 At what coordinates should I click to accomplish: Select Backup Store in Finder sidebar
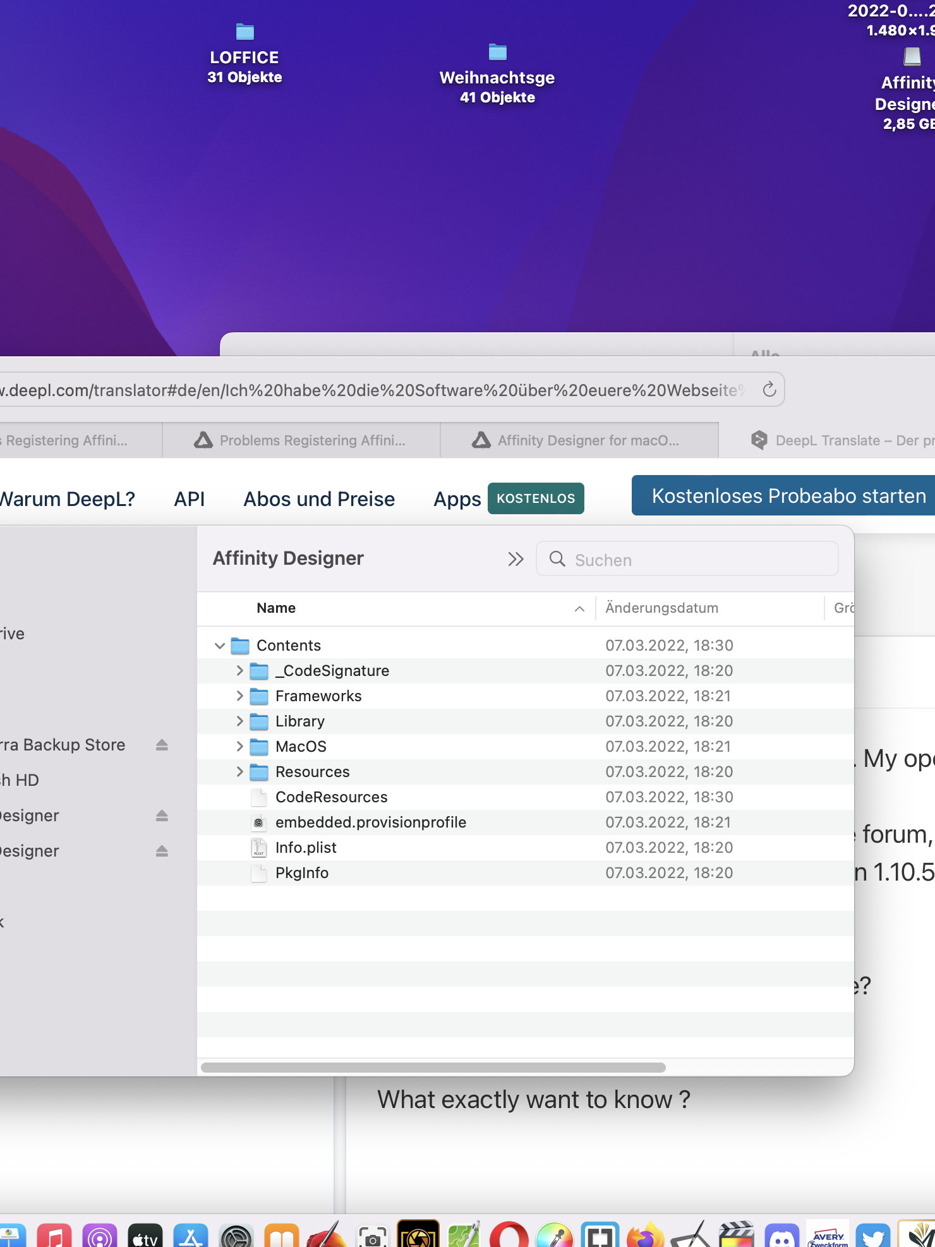pyautogui.click(x=63, y=745)
